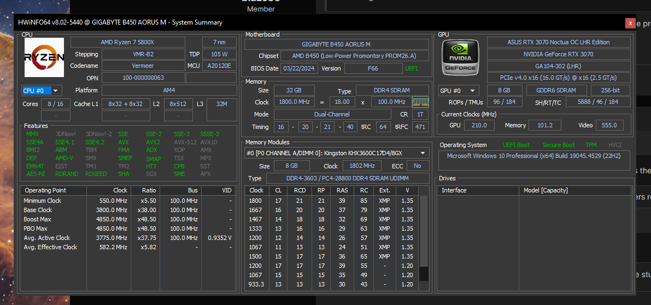This screenshot has width=651, height=305.
Task: Click the DDR4 SDRAM memory type field
Action: point(392,91)
